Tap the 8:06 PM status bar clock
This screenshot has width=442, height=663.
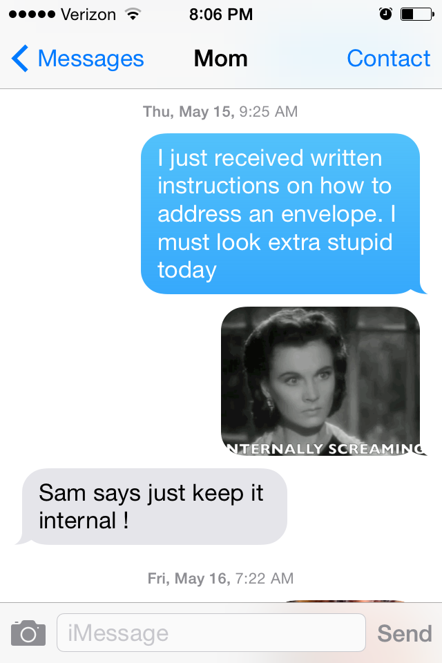[x=221, y=15]
